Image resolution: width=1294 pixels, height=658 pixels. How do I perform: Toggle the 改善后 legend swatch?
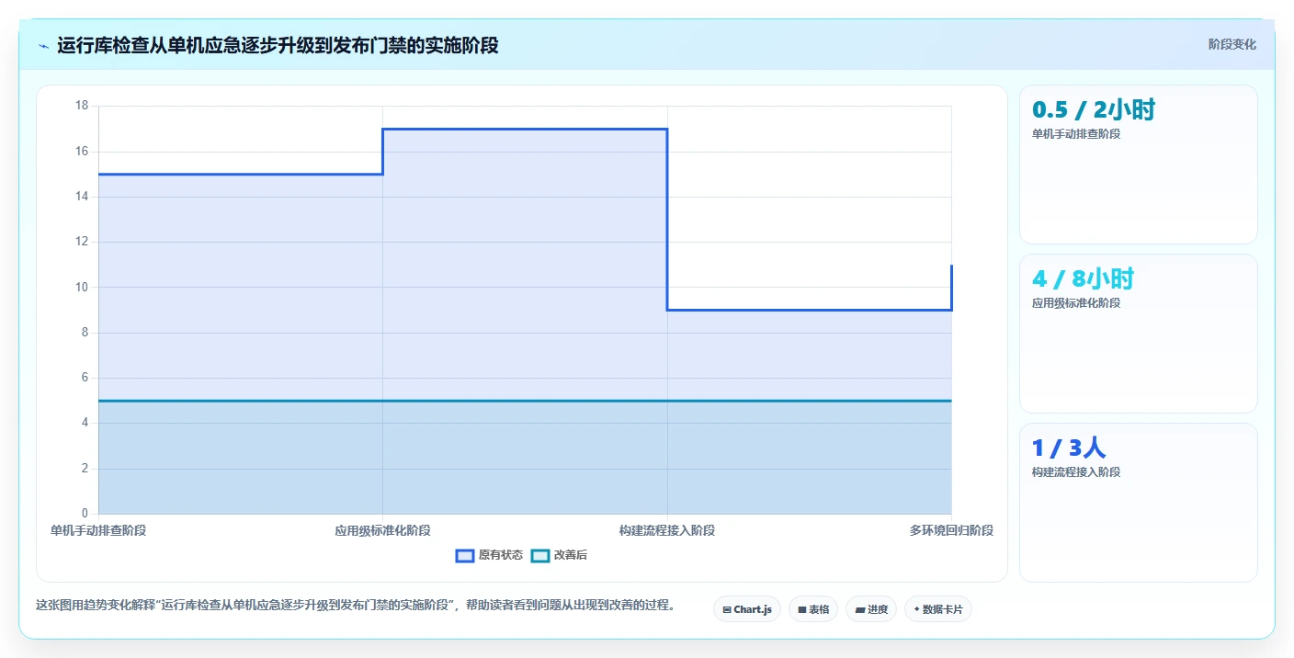point(540,555)
